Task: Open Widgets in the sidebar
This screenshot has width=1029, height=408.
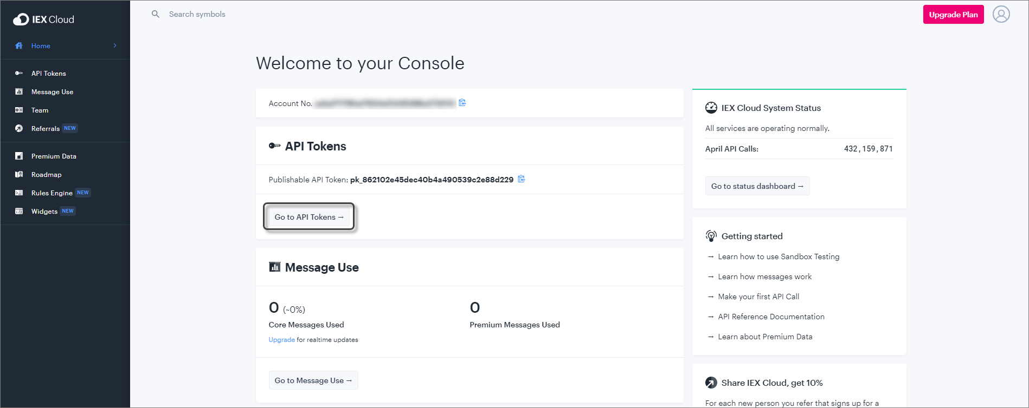Action: pyautogui.click(x=44, y=212)
